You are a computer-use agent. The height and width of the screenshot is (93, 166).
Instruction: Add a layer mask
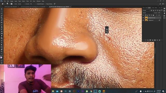pos(150,40)
